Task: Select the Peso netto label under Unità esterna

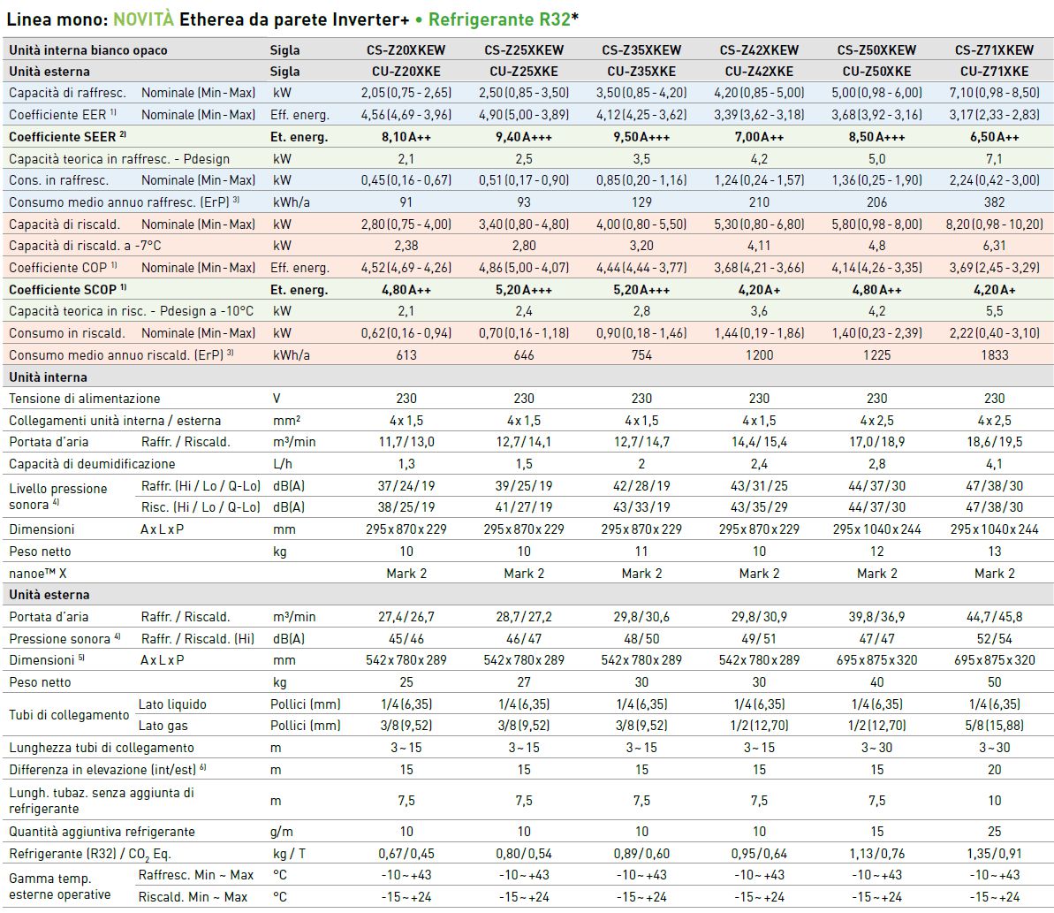Action: click(x=40, y=682)
